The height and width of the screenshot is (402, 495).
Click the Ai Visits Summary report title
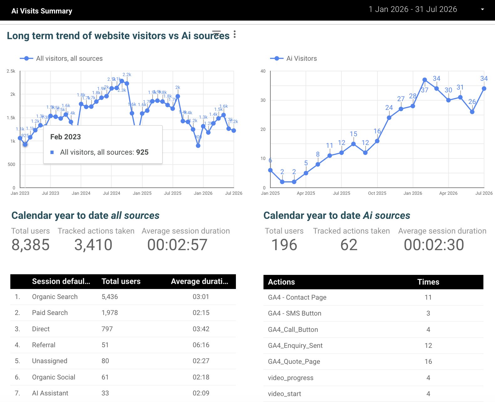tap(42, 11)
